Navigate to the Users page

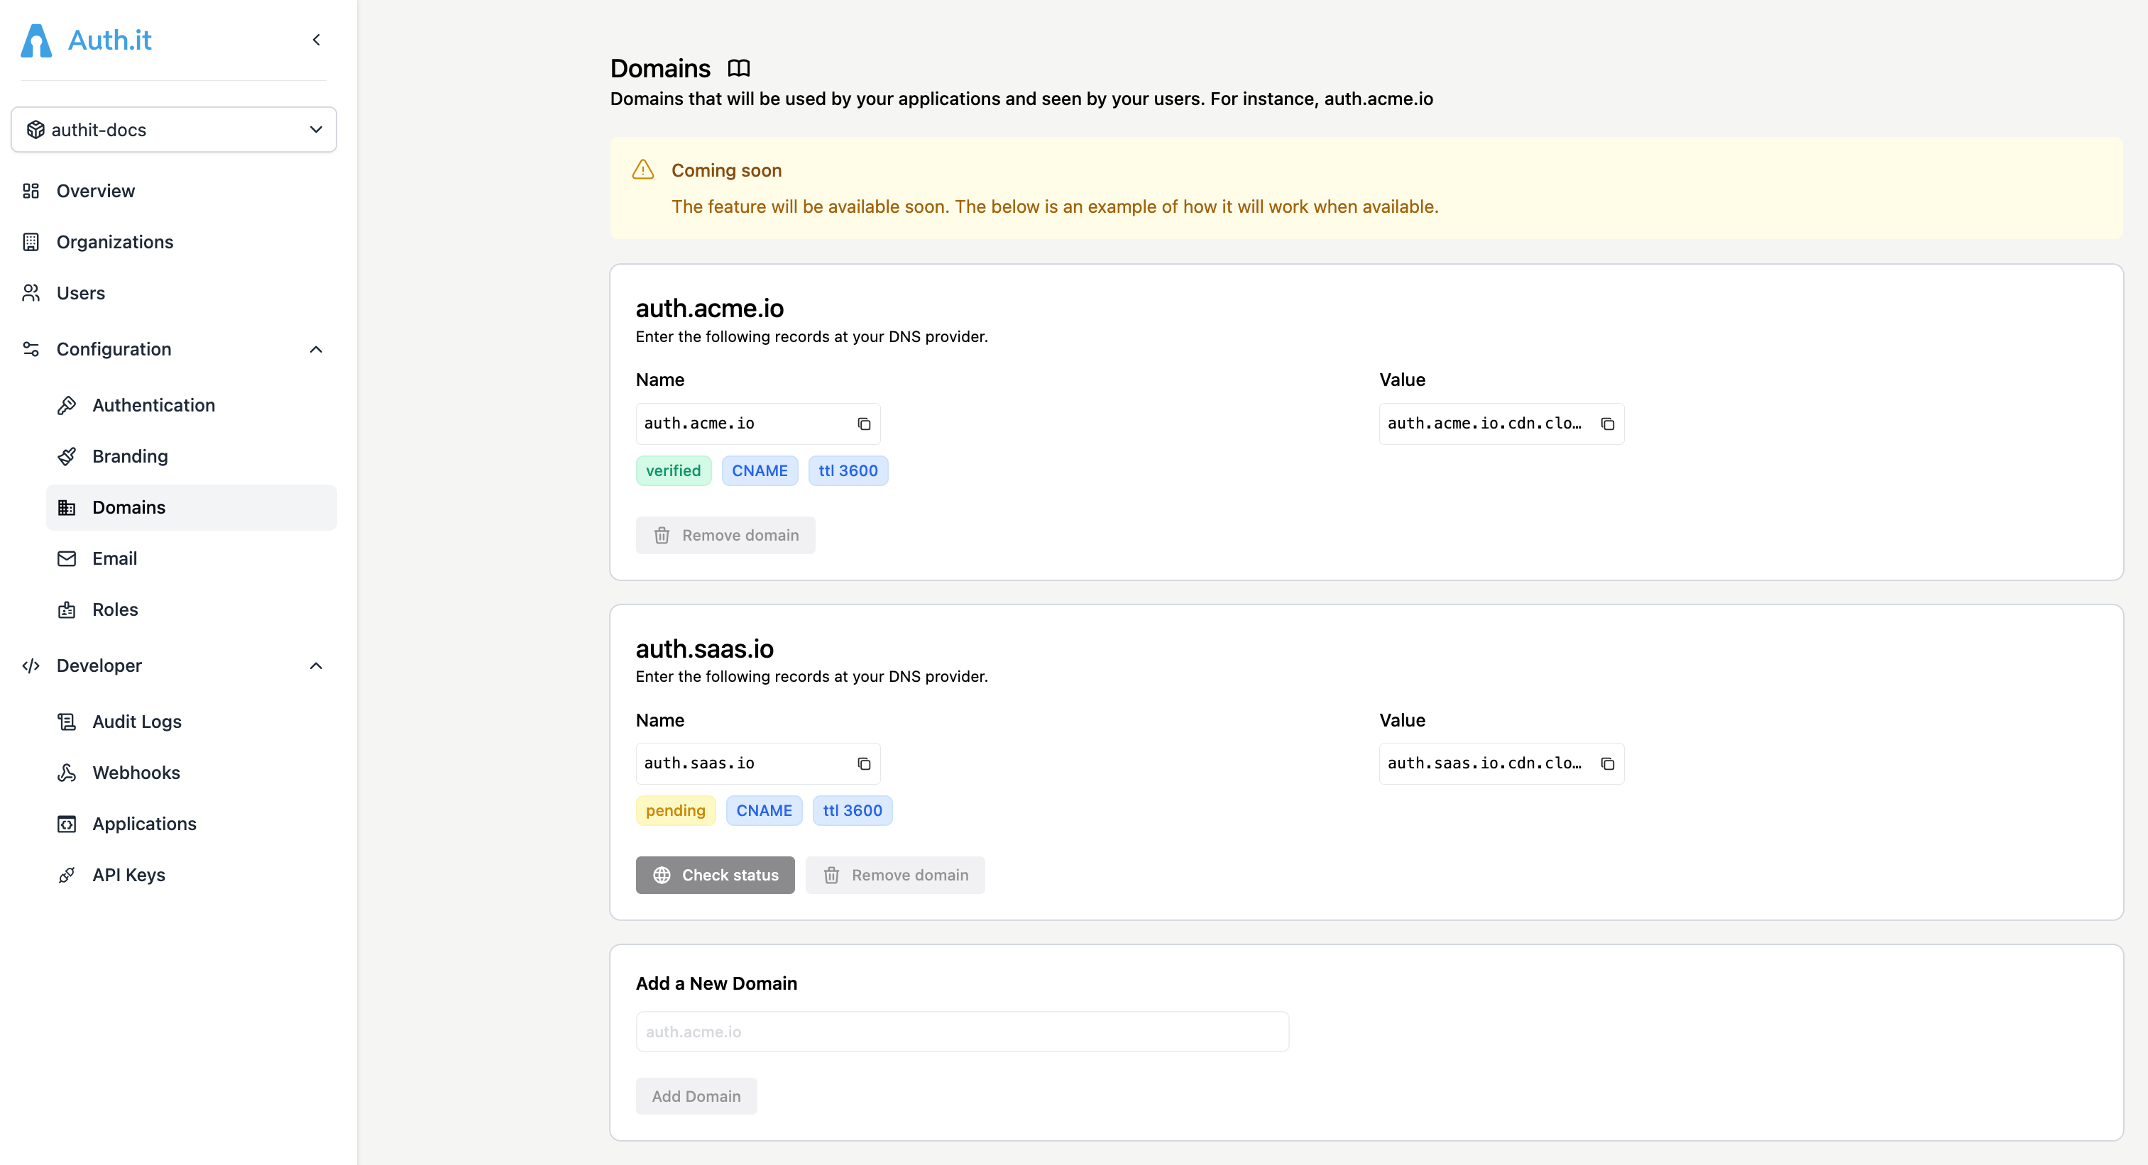tap(80, 292)
